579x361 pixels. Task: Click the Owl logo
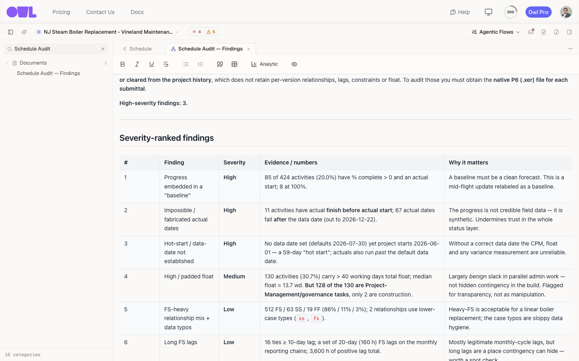pos(21,12)
